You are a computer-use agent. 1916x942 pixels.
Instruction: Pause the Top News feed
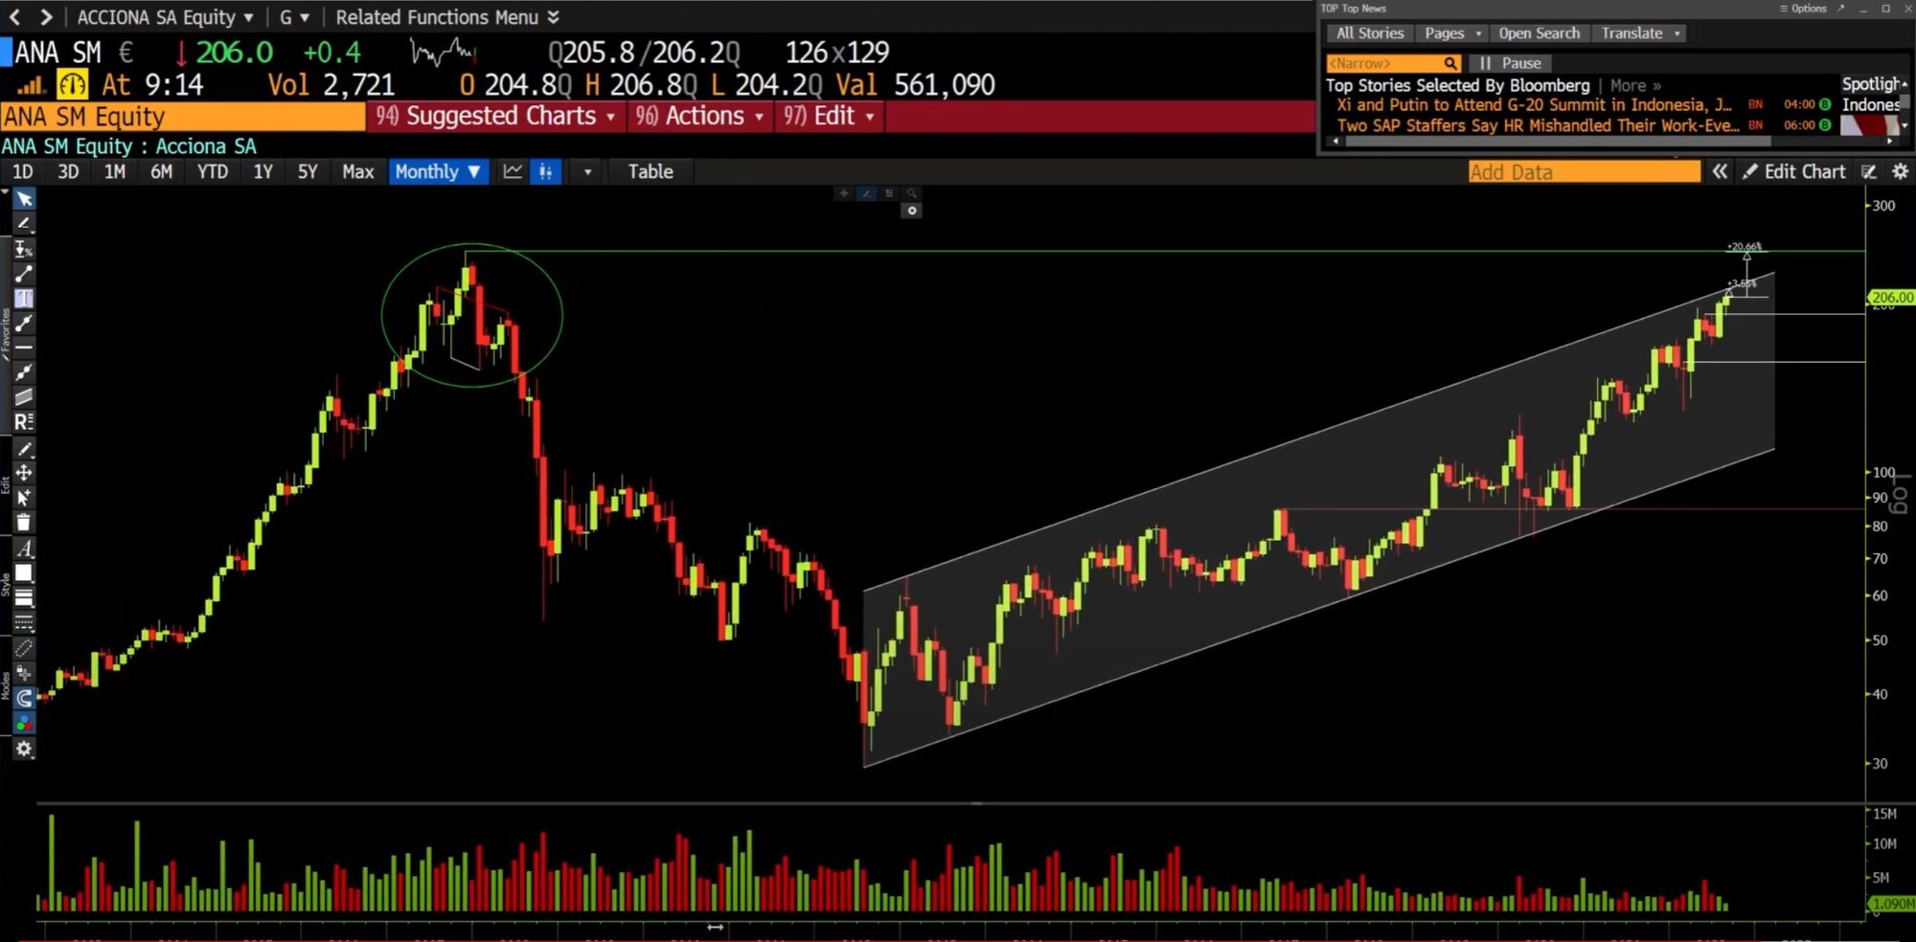1511,63
